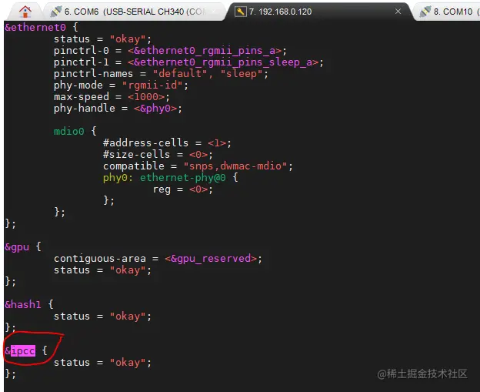
Task: Click the mdio0 subnode name
Action: pyautogui.click(x=69, y=131)
